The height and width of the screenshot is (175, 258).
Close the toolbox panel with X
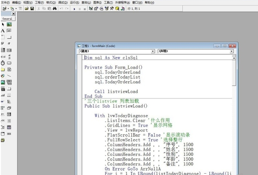[14, 14]
